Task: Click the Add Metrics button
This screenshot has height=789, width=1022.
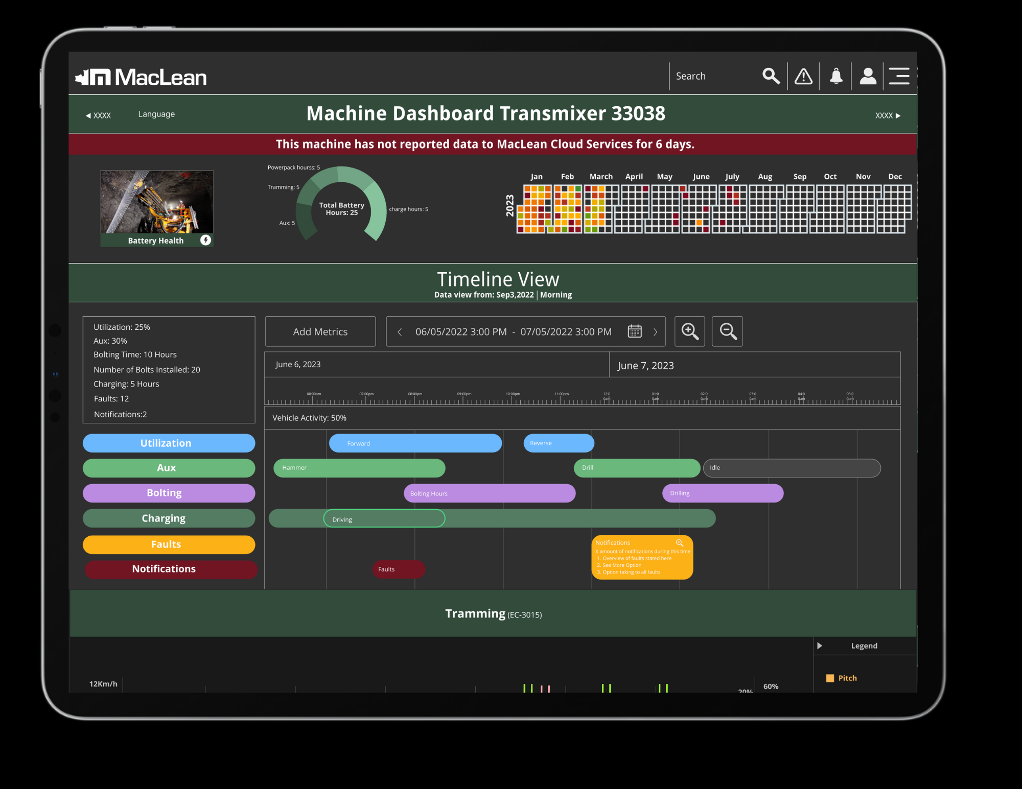Action: pos(320,332)
